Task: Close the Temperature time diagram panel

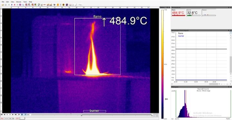Action: (231, 30)
